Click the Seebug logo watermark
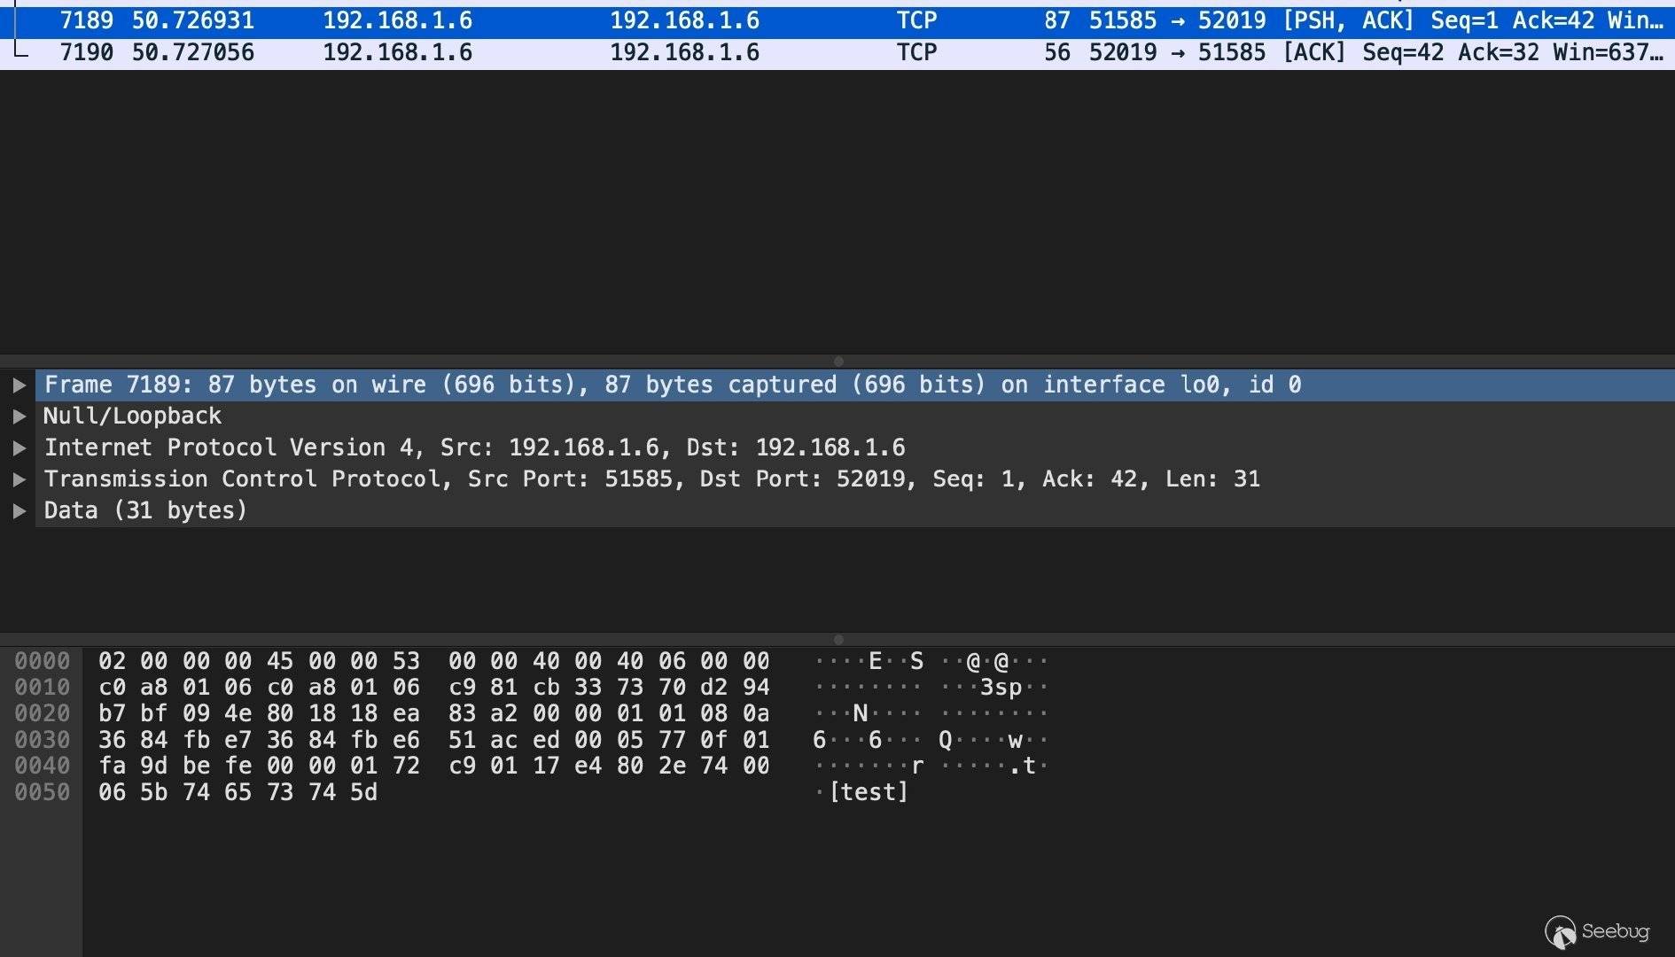This screenshot has width=1675, height=957. tap(1597, 931)
